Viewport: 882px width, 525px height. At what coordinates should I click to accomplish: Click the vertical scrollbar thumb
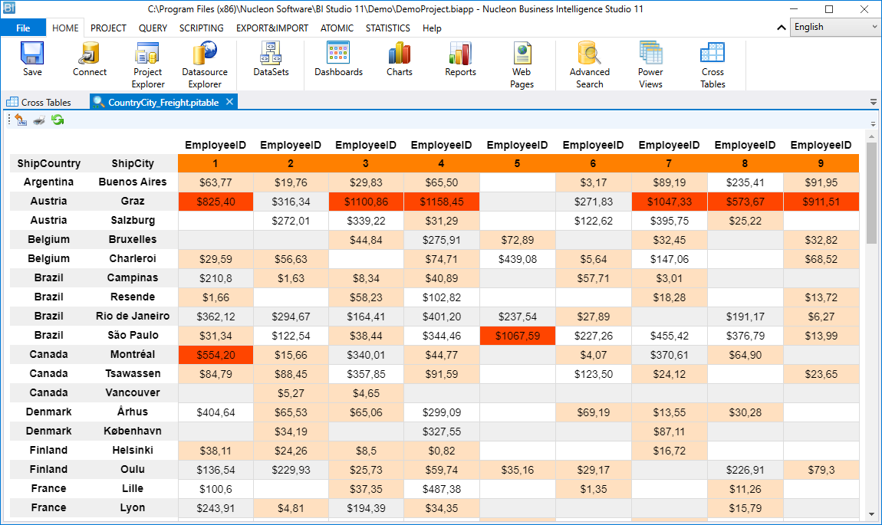tap(872, 193)
